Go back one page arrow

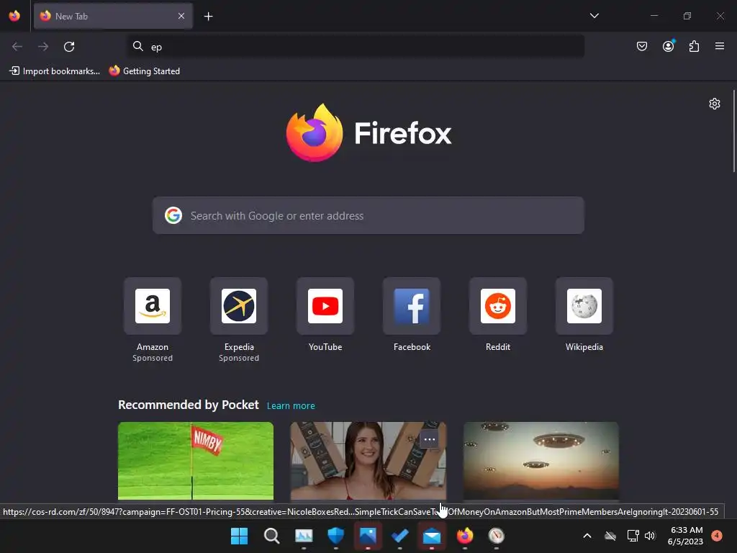tap(17, 47)
